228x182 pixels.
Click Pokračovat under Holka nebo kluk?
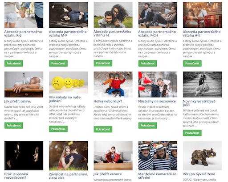pos(103,129)
